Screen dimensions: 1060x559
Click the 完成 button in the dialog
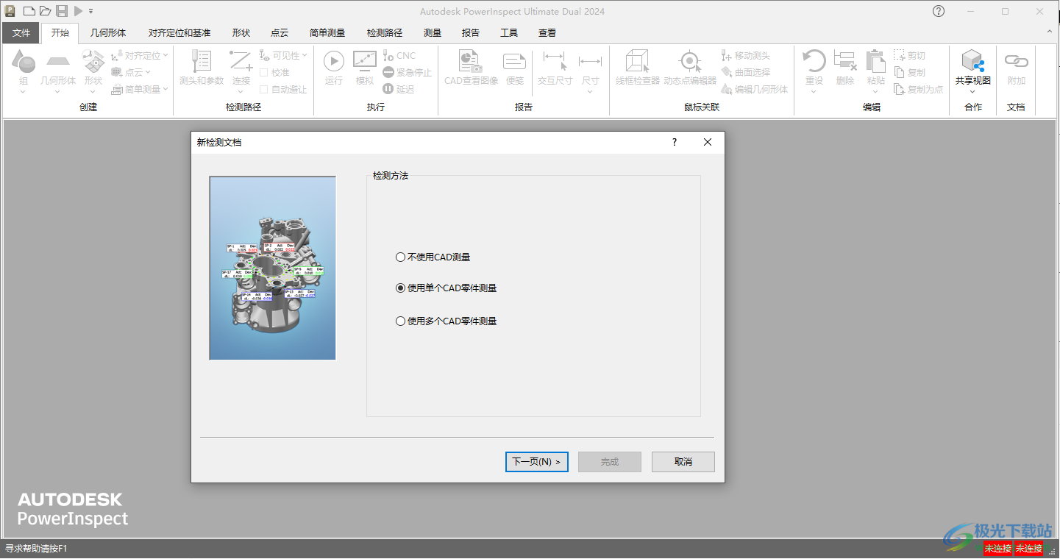pyautogui.click(x=610, y=462)
